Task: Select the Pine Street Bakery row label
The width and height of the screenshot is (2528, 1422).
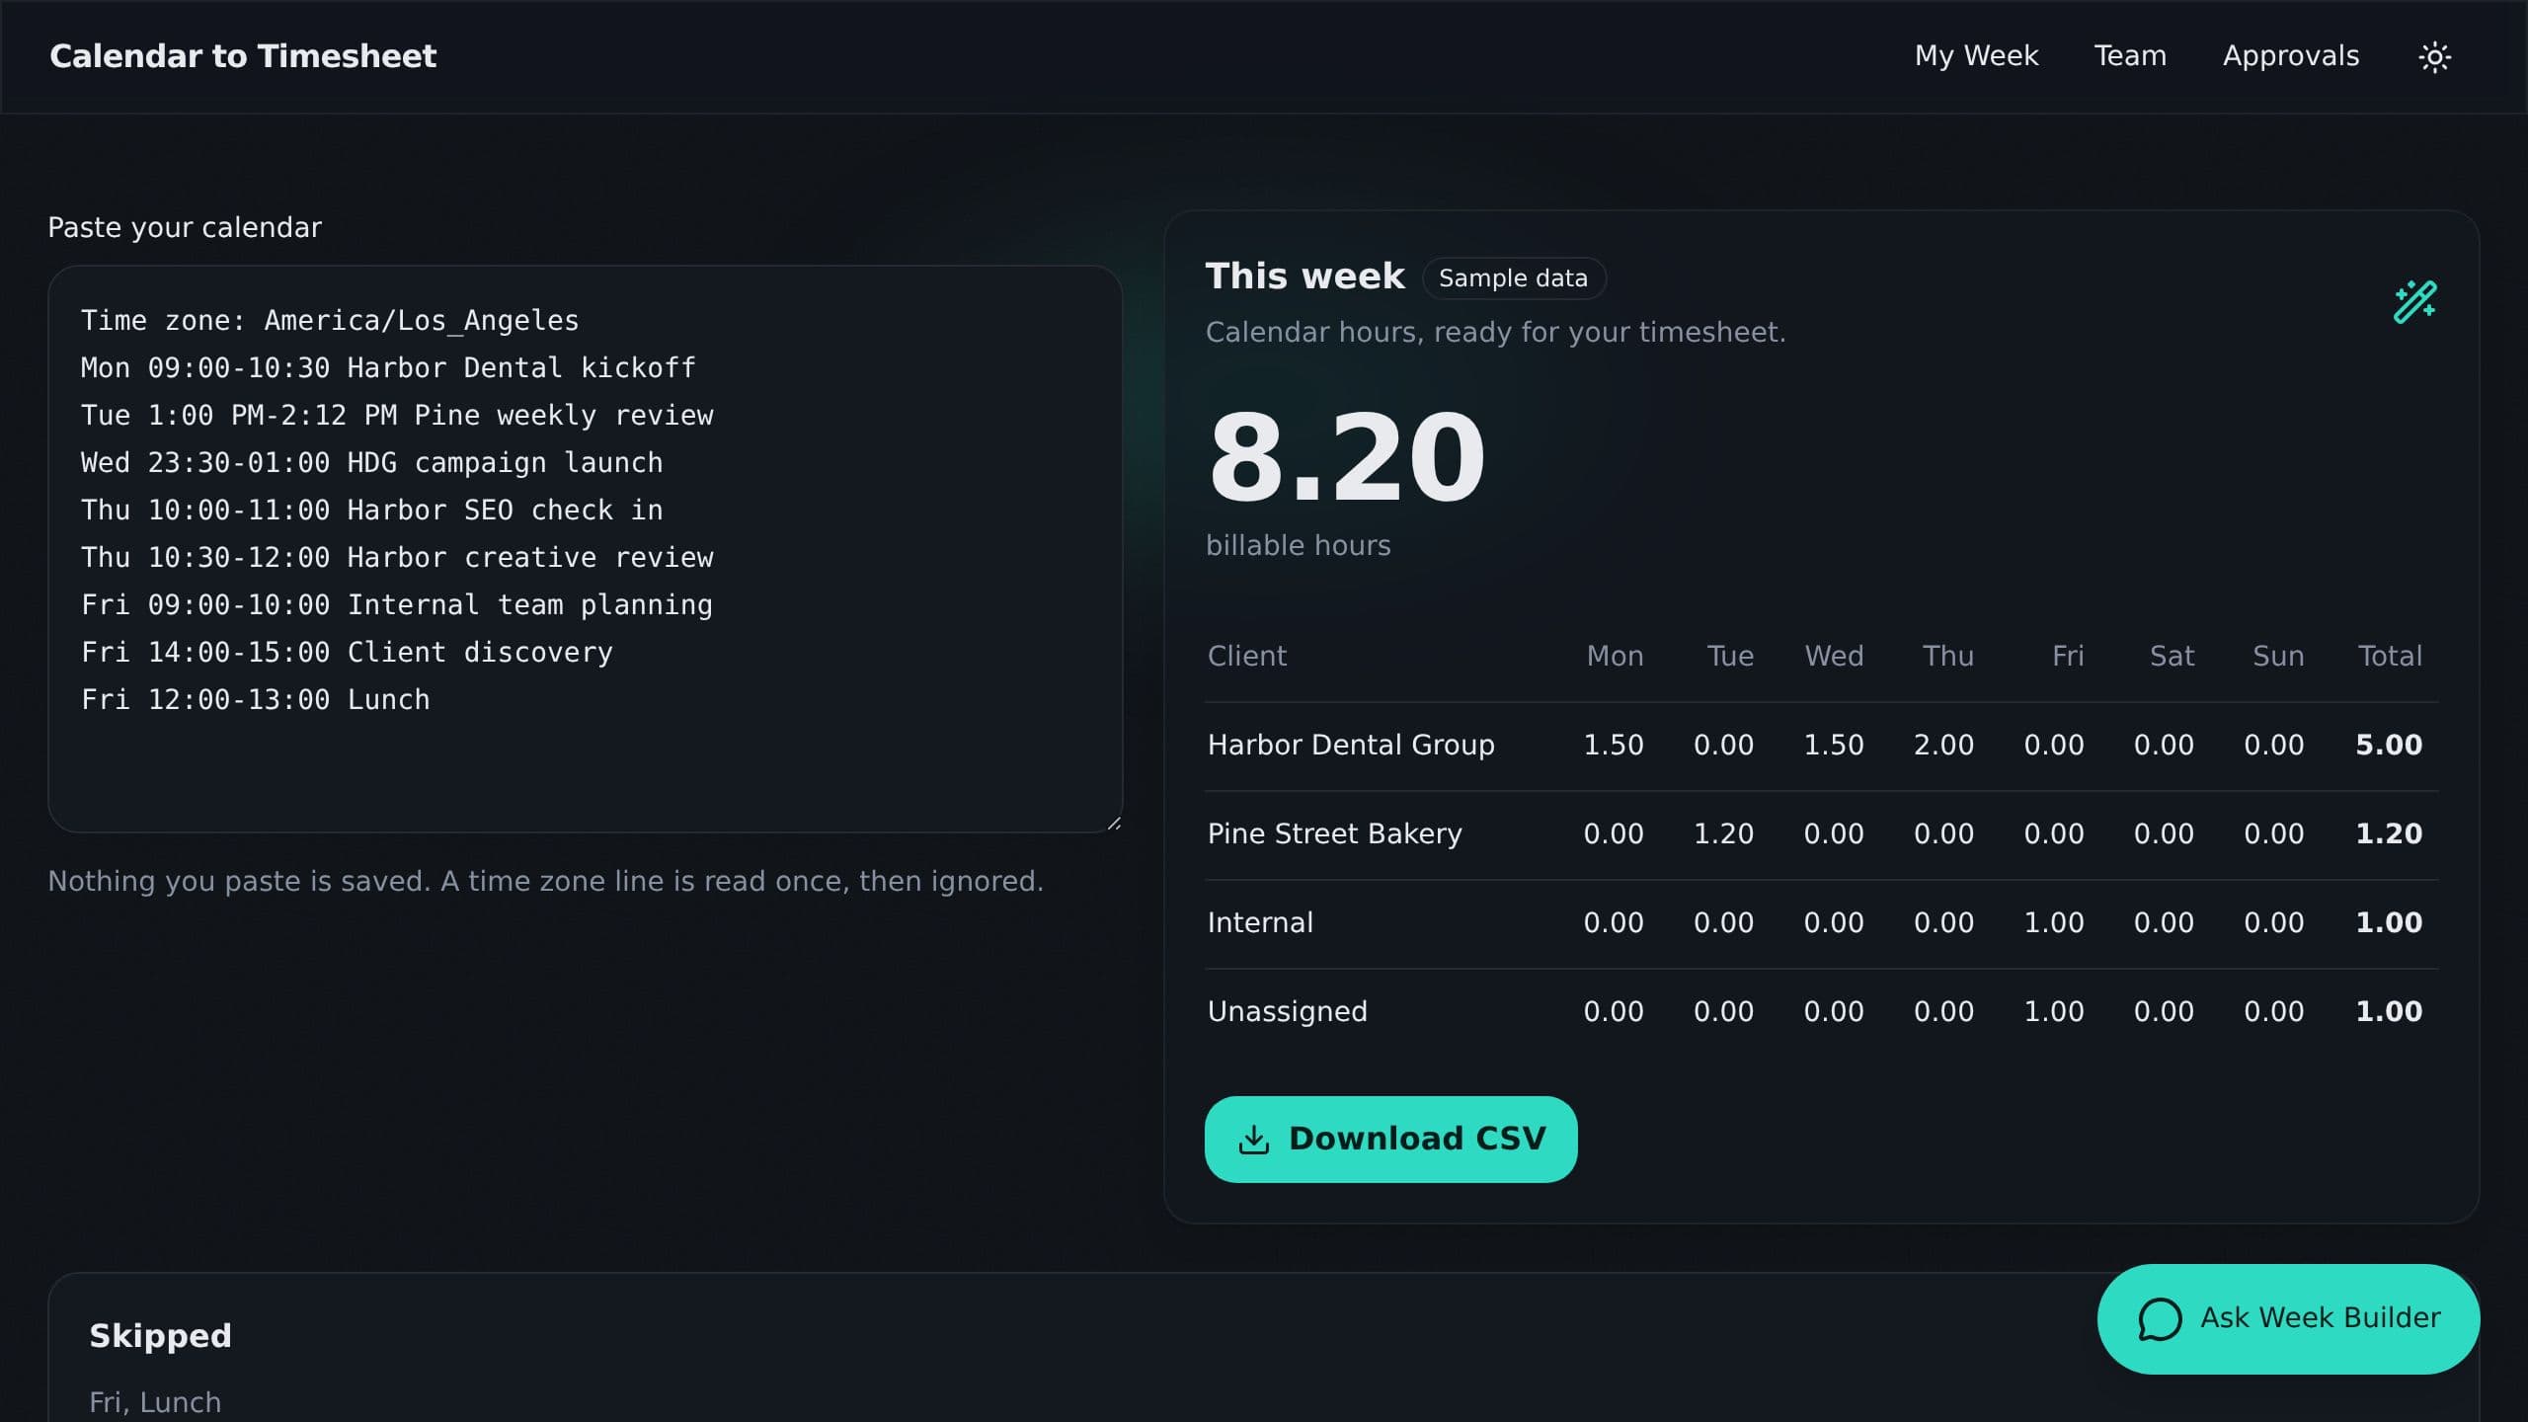Action: tap(1334, 834)
